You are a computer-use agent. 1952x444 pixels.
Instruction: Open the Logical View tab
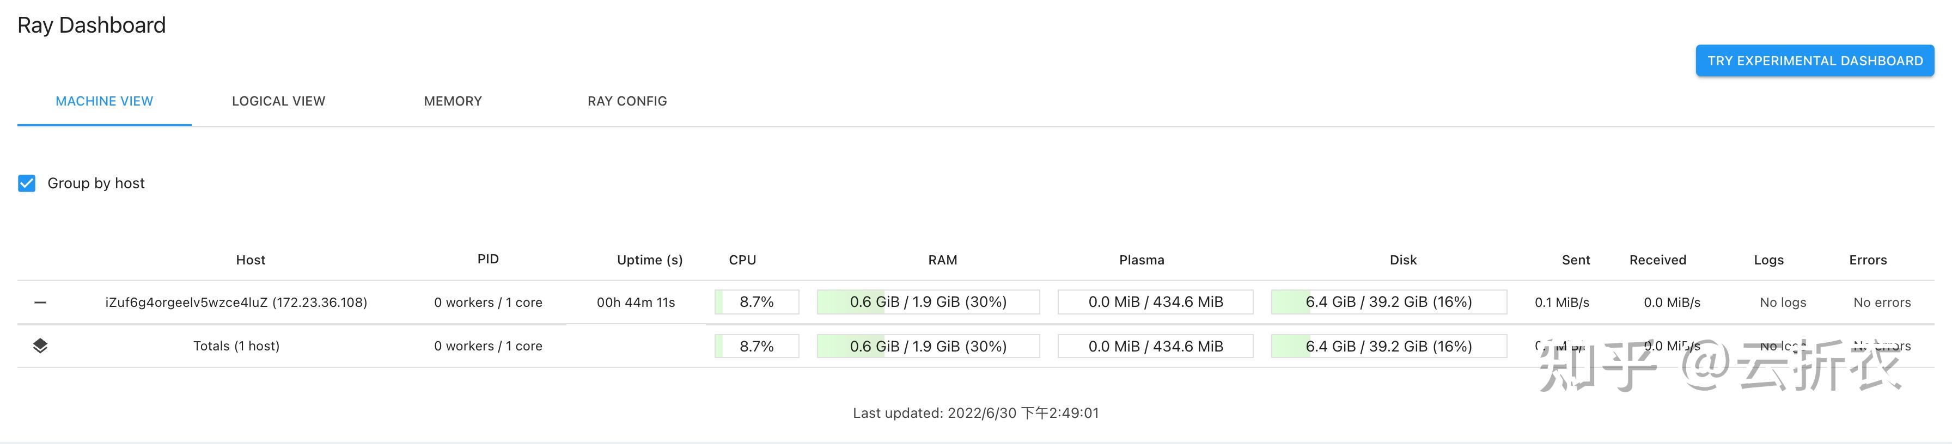coord(278,102)
